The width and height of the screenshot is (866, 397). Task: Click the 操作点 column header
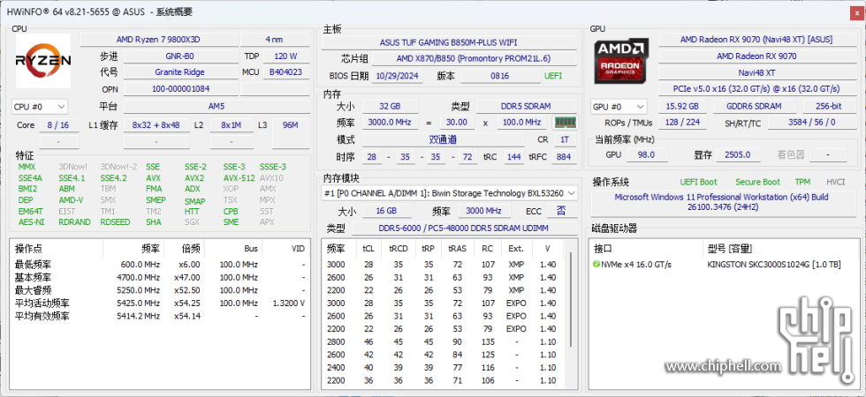58,249
